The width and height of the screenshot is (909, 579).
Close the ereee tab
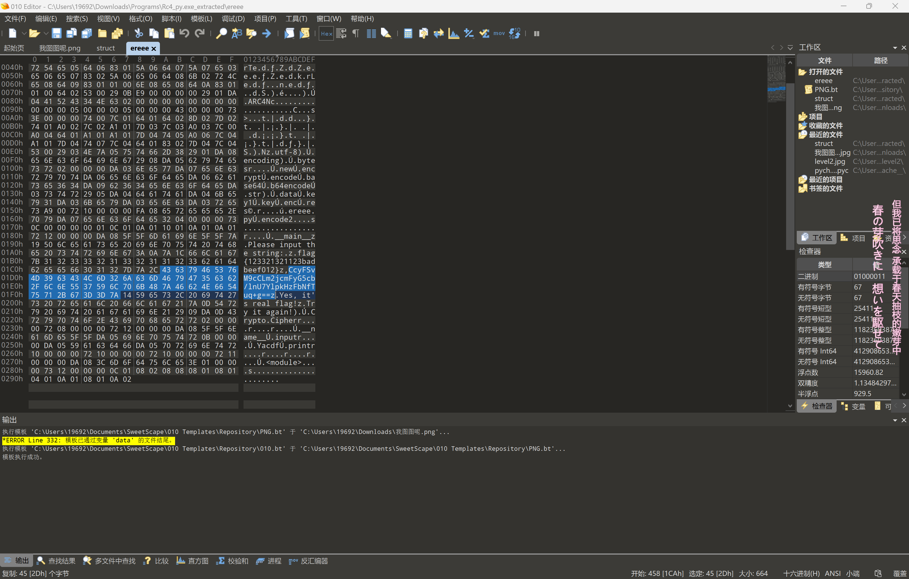pyautogui.click(x=154, y=48)
